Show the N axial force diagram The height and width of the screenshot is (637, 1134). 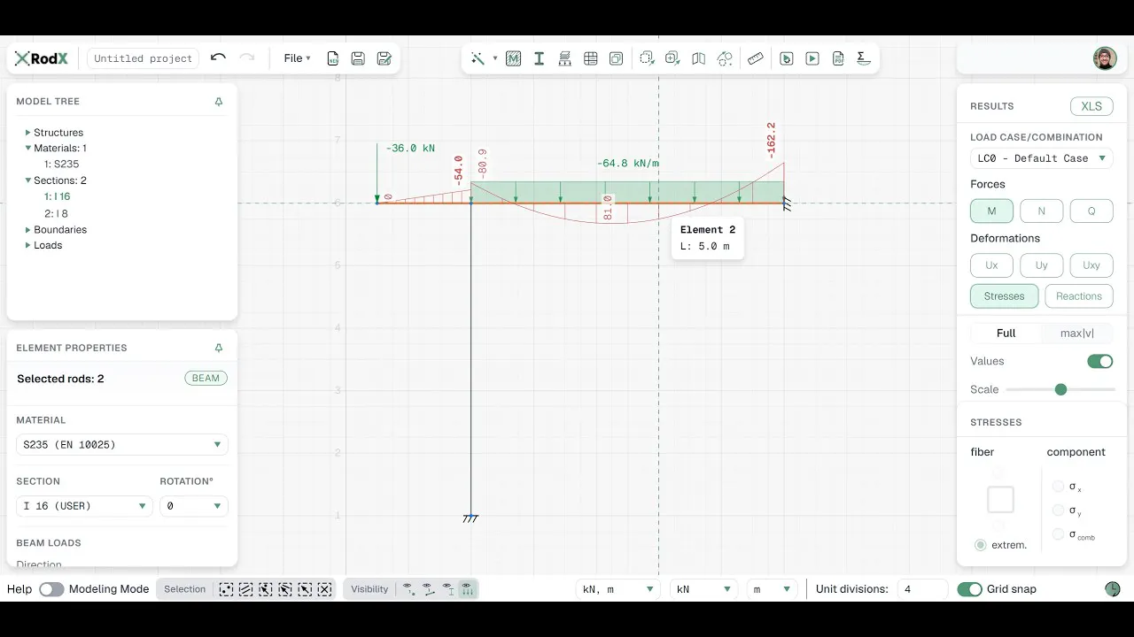(x=1041, y=211)
